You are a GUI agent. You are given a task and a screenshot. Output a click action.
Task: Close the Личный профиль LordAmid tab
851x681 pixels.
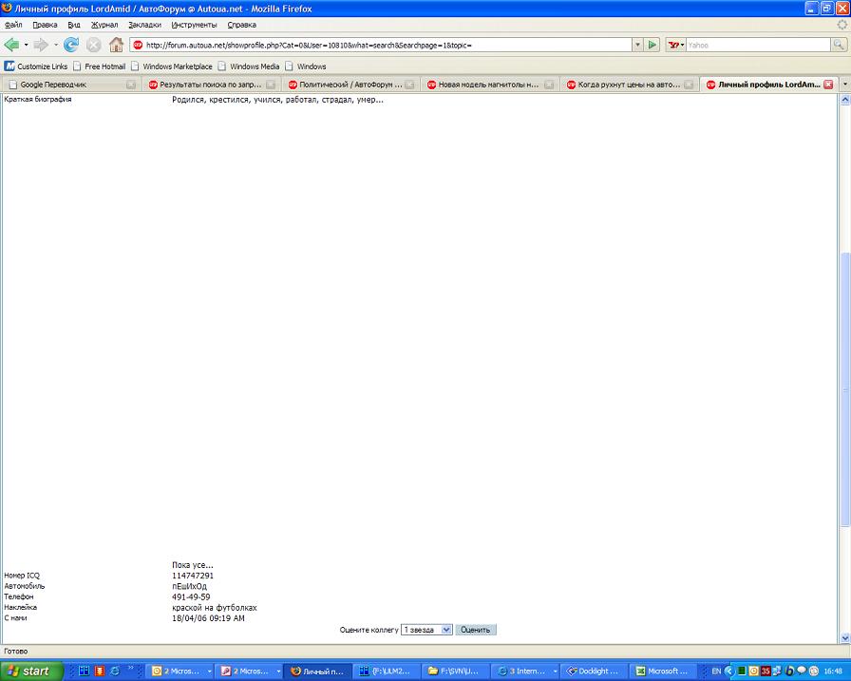[828, 85]
